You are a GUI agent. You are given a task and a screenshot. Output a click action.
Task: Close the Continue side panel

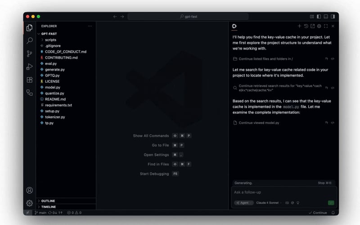click(333, 26)
